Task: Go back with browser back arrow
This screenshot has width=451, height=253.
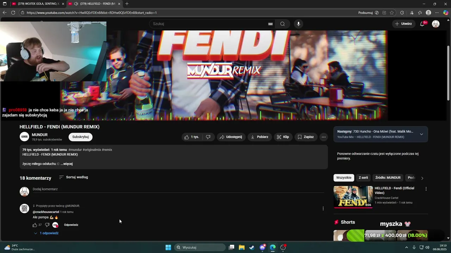Action: [5, 13]
